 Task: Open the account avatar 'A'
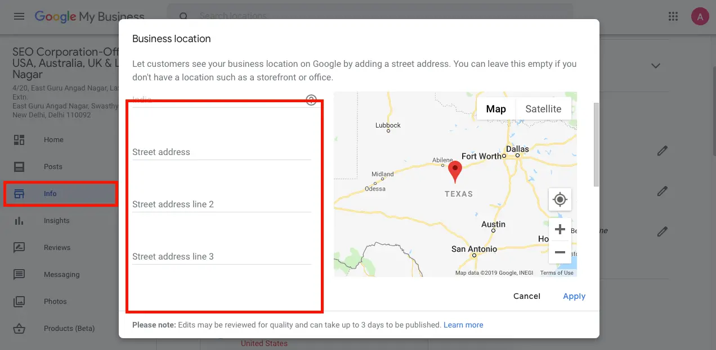[x=700, y=16]
